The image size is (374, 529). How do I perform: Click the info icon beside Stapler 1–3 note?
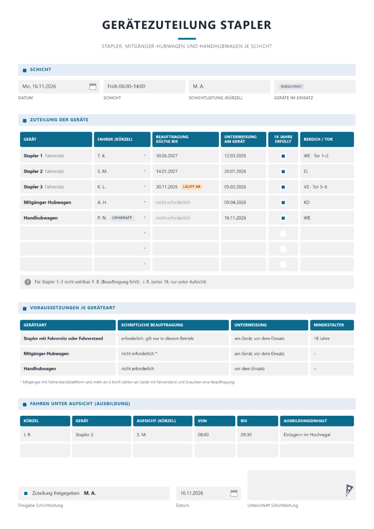[27, 282]
